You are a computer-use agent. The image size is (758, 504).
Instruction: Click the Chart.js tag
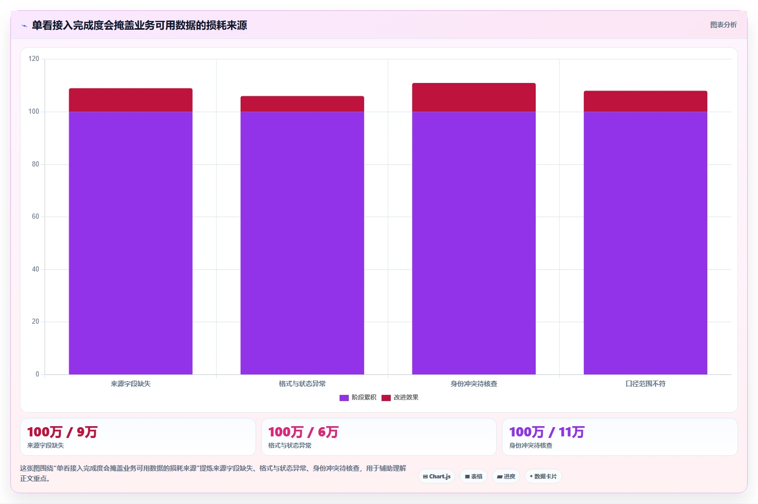437,476
